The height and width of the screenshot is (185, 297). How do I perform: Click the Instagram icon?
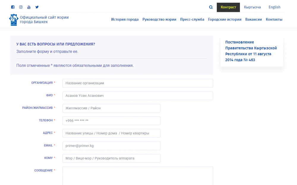20,7
